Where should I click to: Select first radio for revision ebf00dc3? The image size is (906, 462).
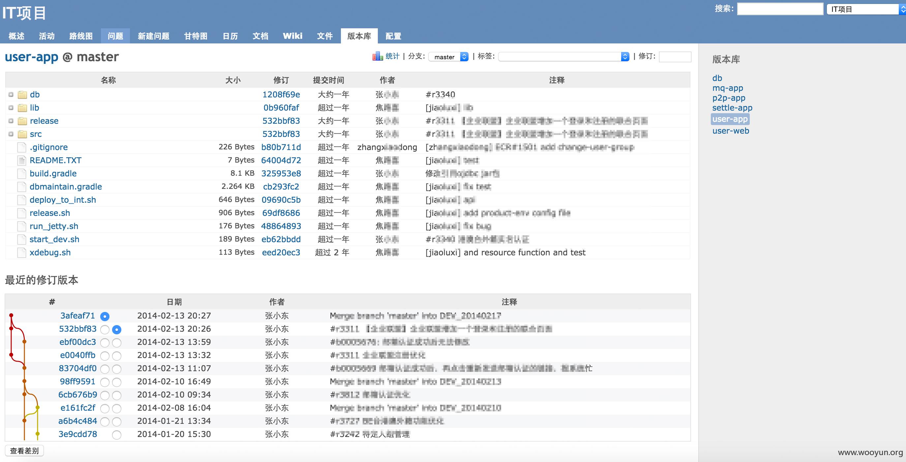point(105,343)
